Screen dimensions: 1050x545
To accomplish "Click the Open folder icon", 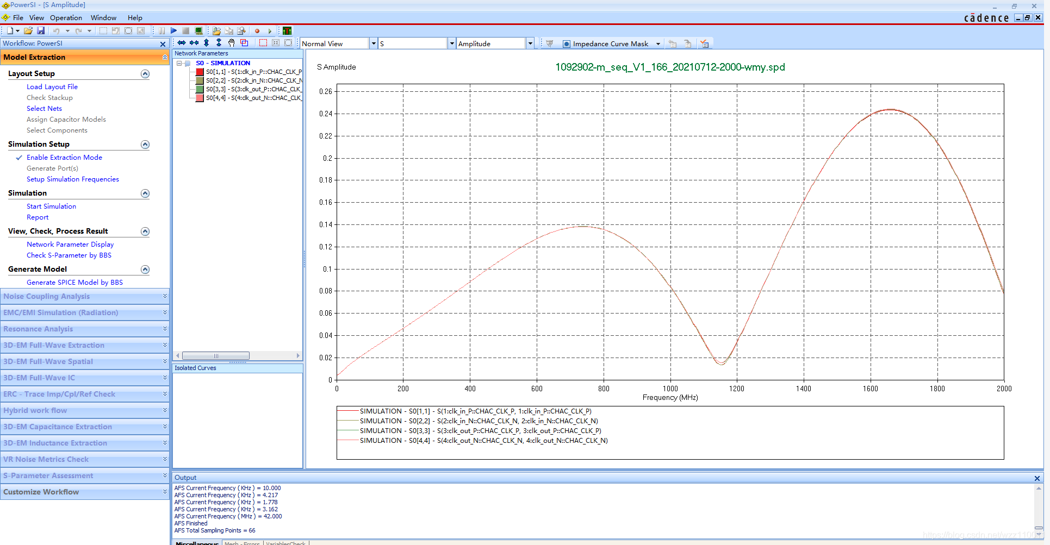I will 28,31.
